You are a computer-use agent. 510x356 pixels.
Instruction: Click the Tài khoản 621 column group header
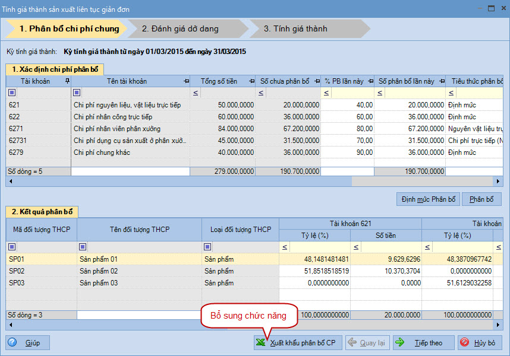point(350,224)
